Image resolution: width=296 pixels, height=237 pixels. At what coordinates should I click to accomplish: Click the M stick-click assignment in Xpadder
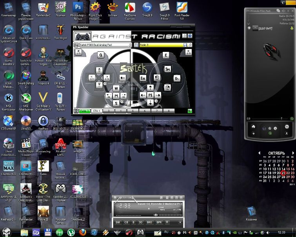[x=116, y=96]
